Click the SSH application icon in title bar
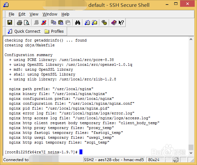 click(6, 5)
